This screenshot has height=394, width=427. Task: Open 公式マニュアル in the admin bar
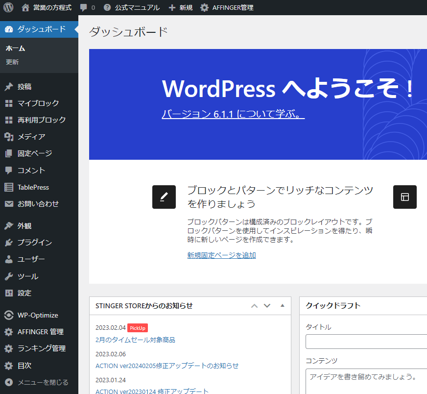137,8
